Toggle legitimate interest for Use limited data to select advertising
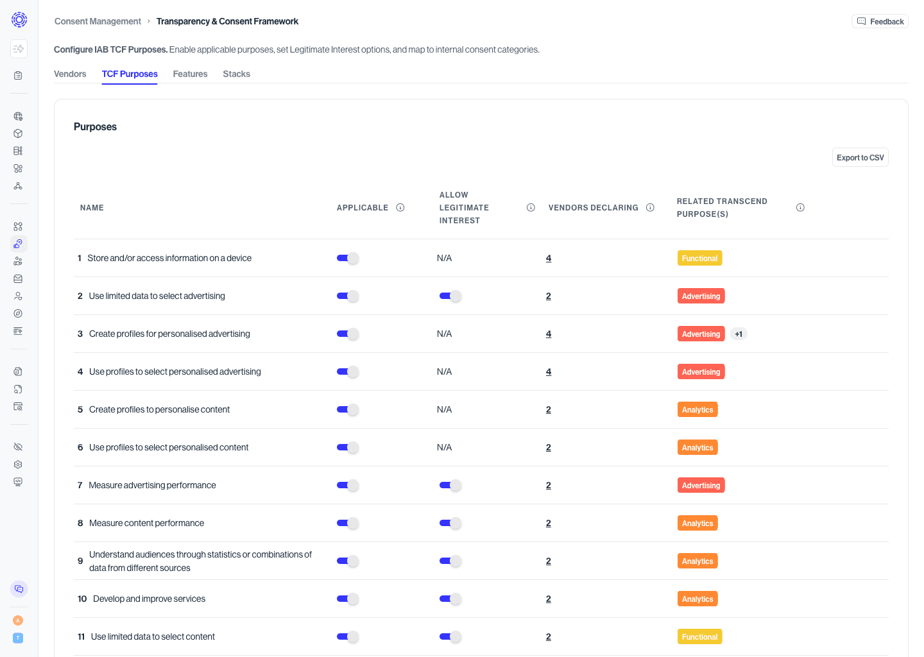The height and width of the screenshot is (657, 924). coord(450,296)
